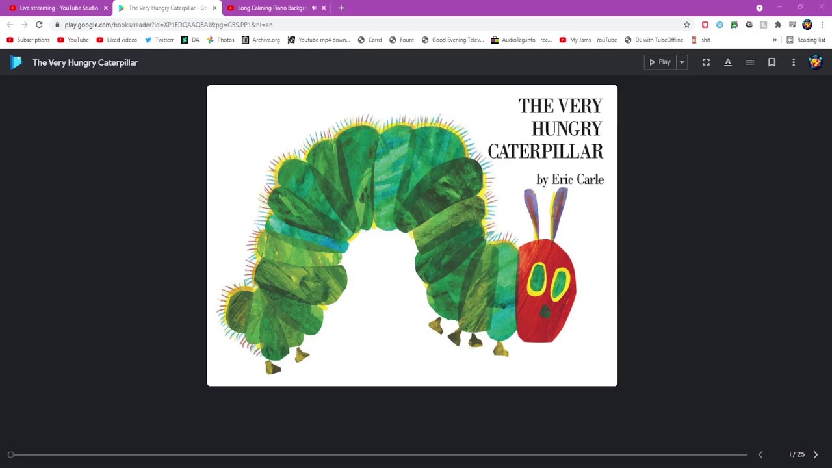
Task: Open the Twitterr bookmark
Action: [159, 40]
